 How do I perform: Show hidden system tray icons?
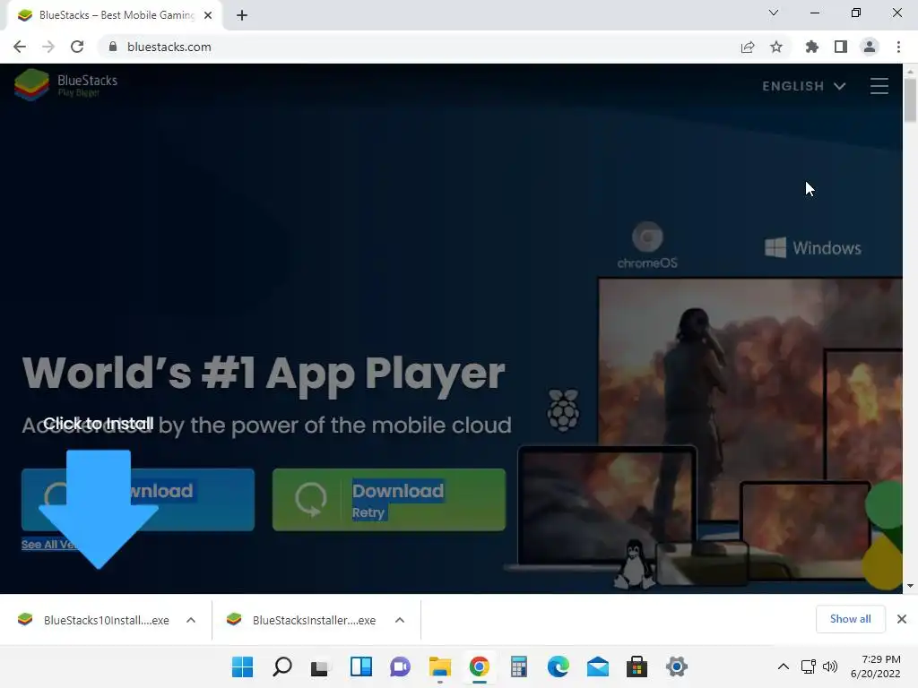pos(783,666)
